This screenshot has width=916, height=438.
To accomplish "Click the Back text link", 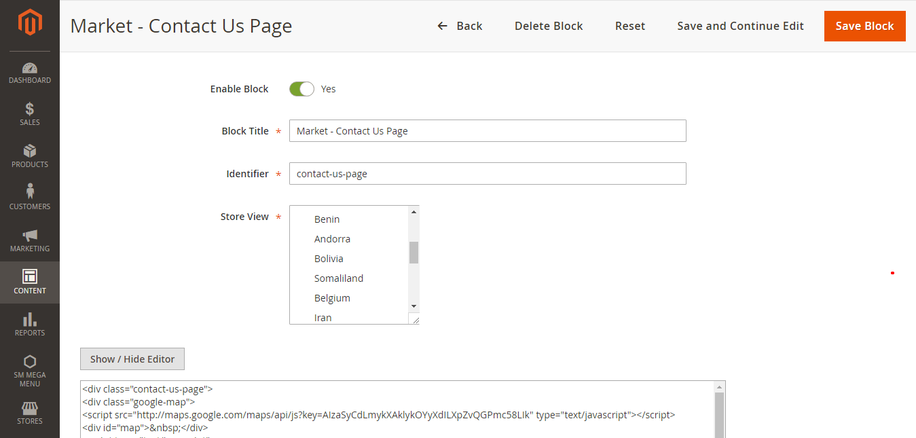I will click(469, 26).
